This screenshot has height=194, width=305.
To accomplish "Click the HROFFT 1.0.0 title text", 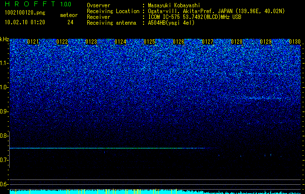I will click(38, 4).
